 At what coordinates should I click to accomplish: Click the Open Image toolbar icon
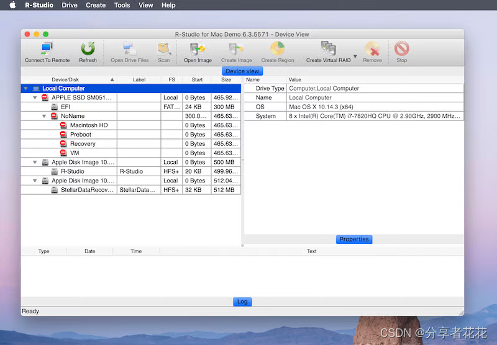point(198,50)
